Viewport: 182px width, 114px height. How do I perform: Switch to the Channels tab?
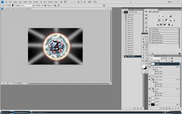[157, 56]
